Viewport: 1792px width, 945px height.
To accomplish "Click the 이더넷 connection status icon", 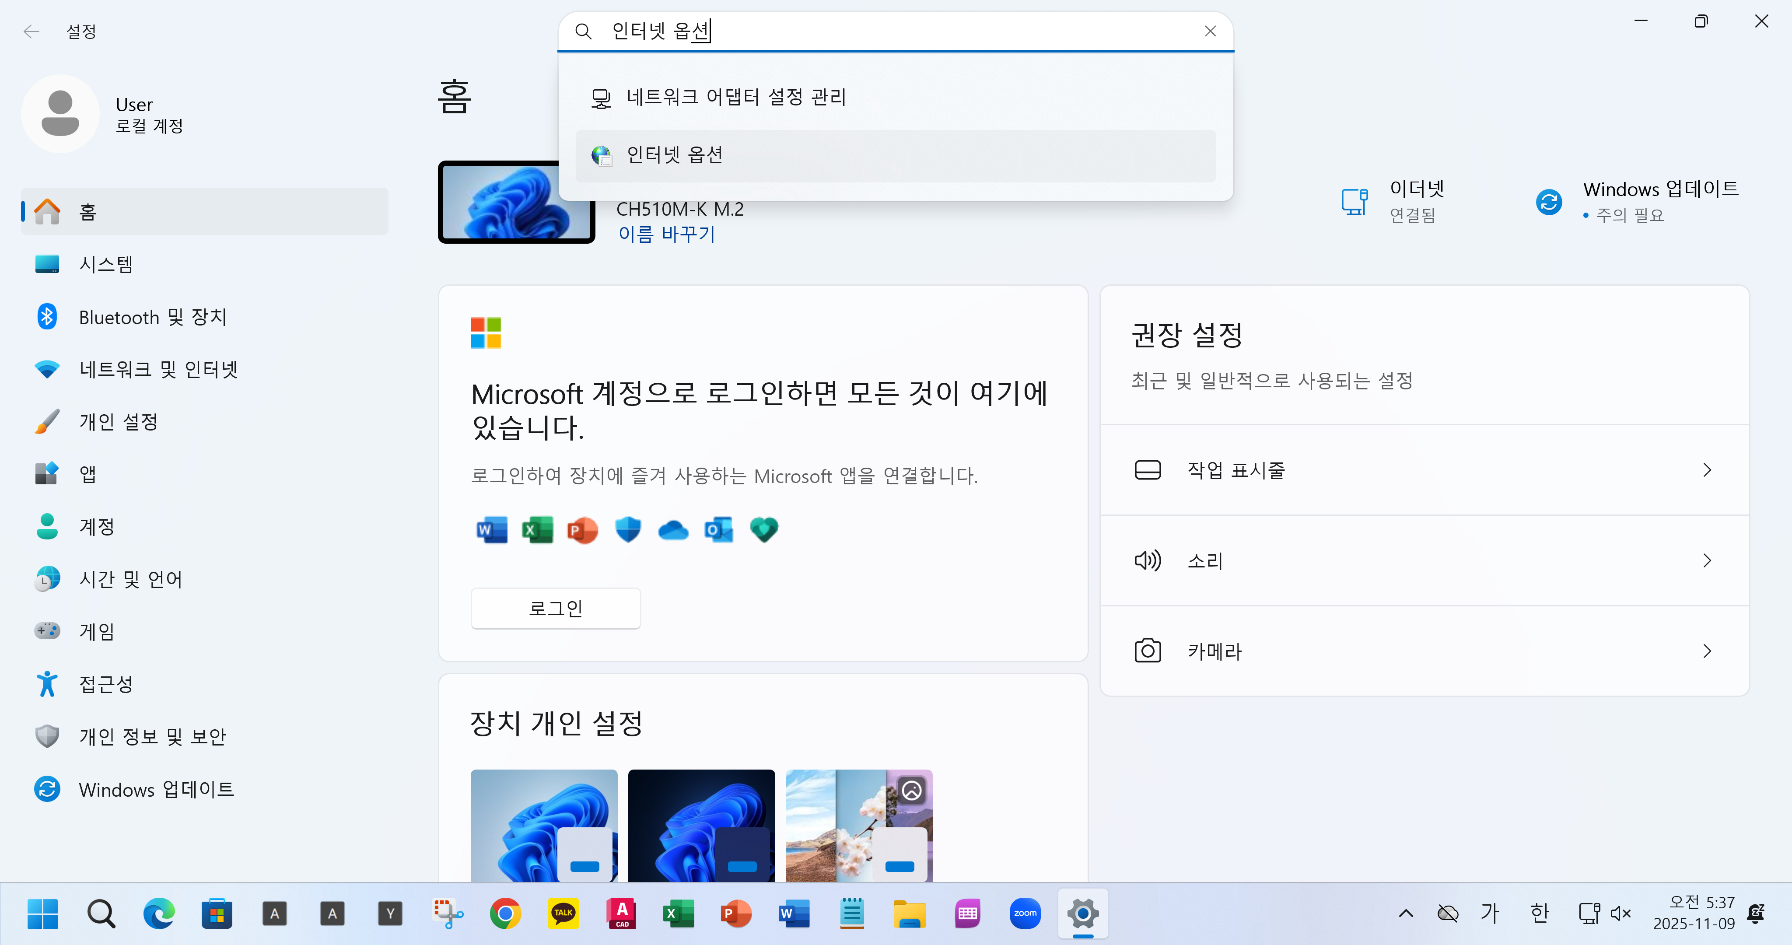I will point(1354,202).
